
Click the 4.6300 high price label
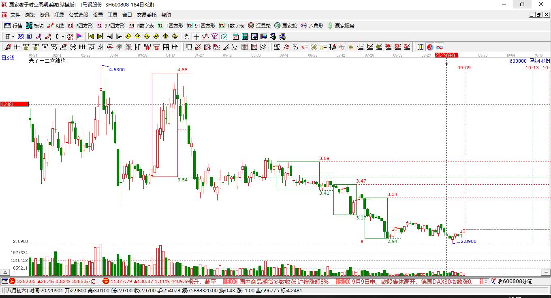tap(117, 70)
